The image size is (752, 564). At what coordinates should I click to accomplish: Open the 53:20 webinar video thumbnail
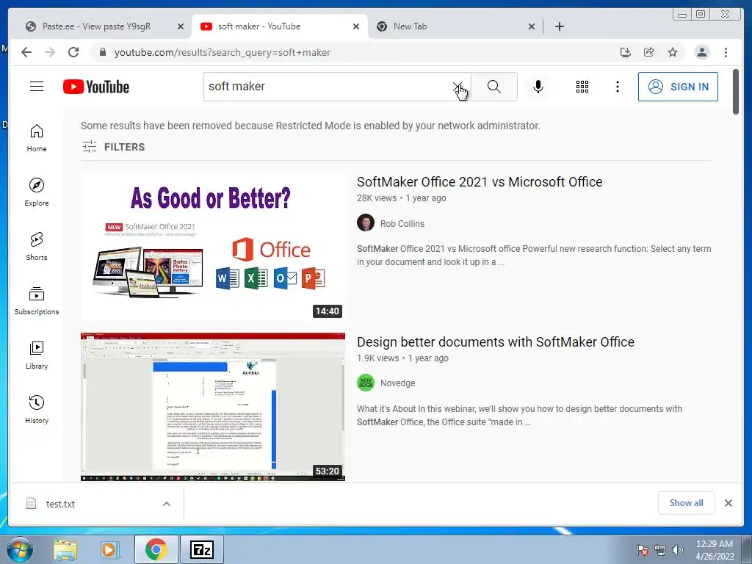tap(213, 407)
